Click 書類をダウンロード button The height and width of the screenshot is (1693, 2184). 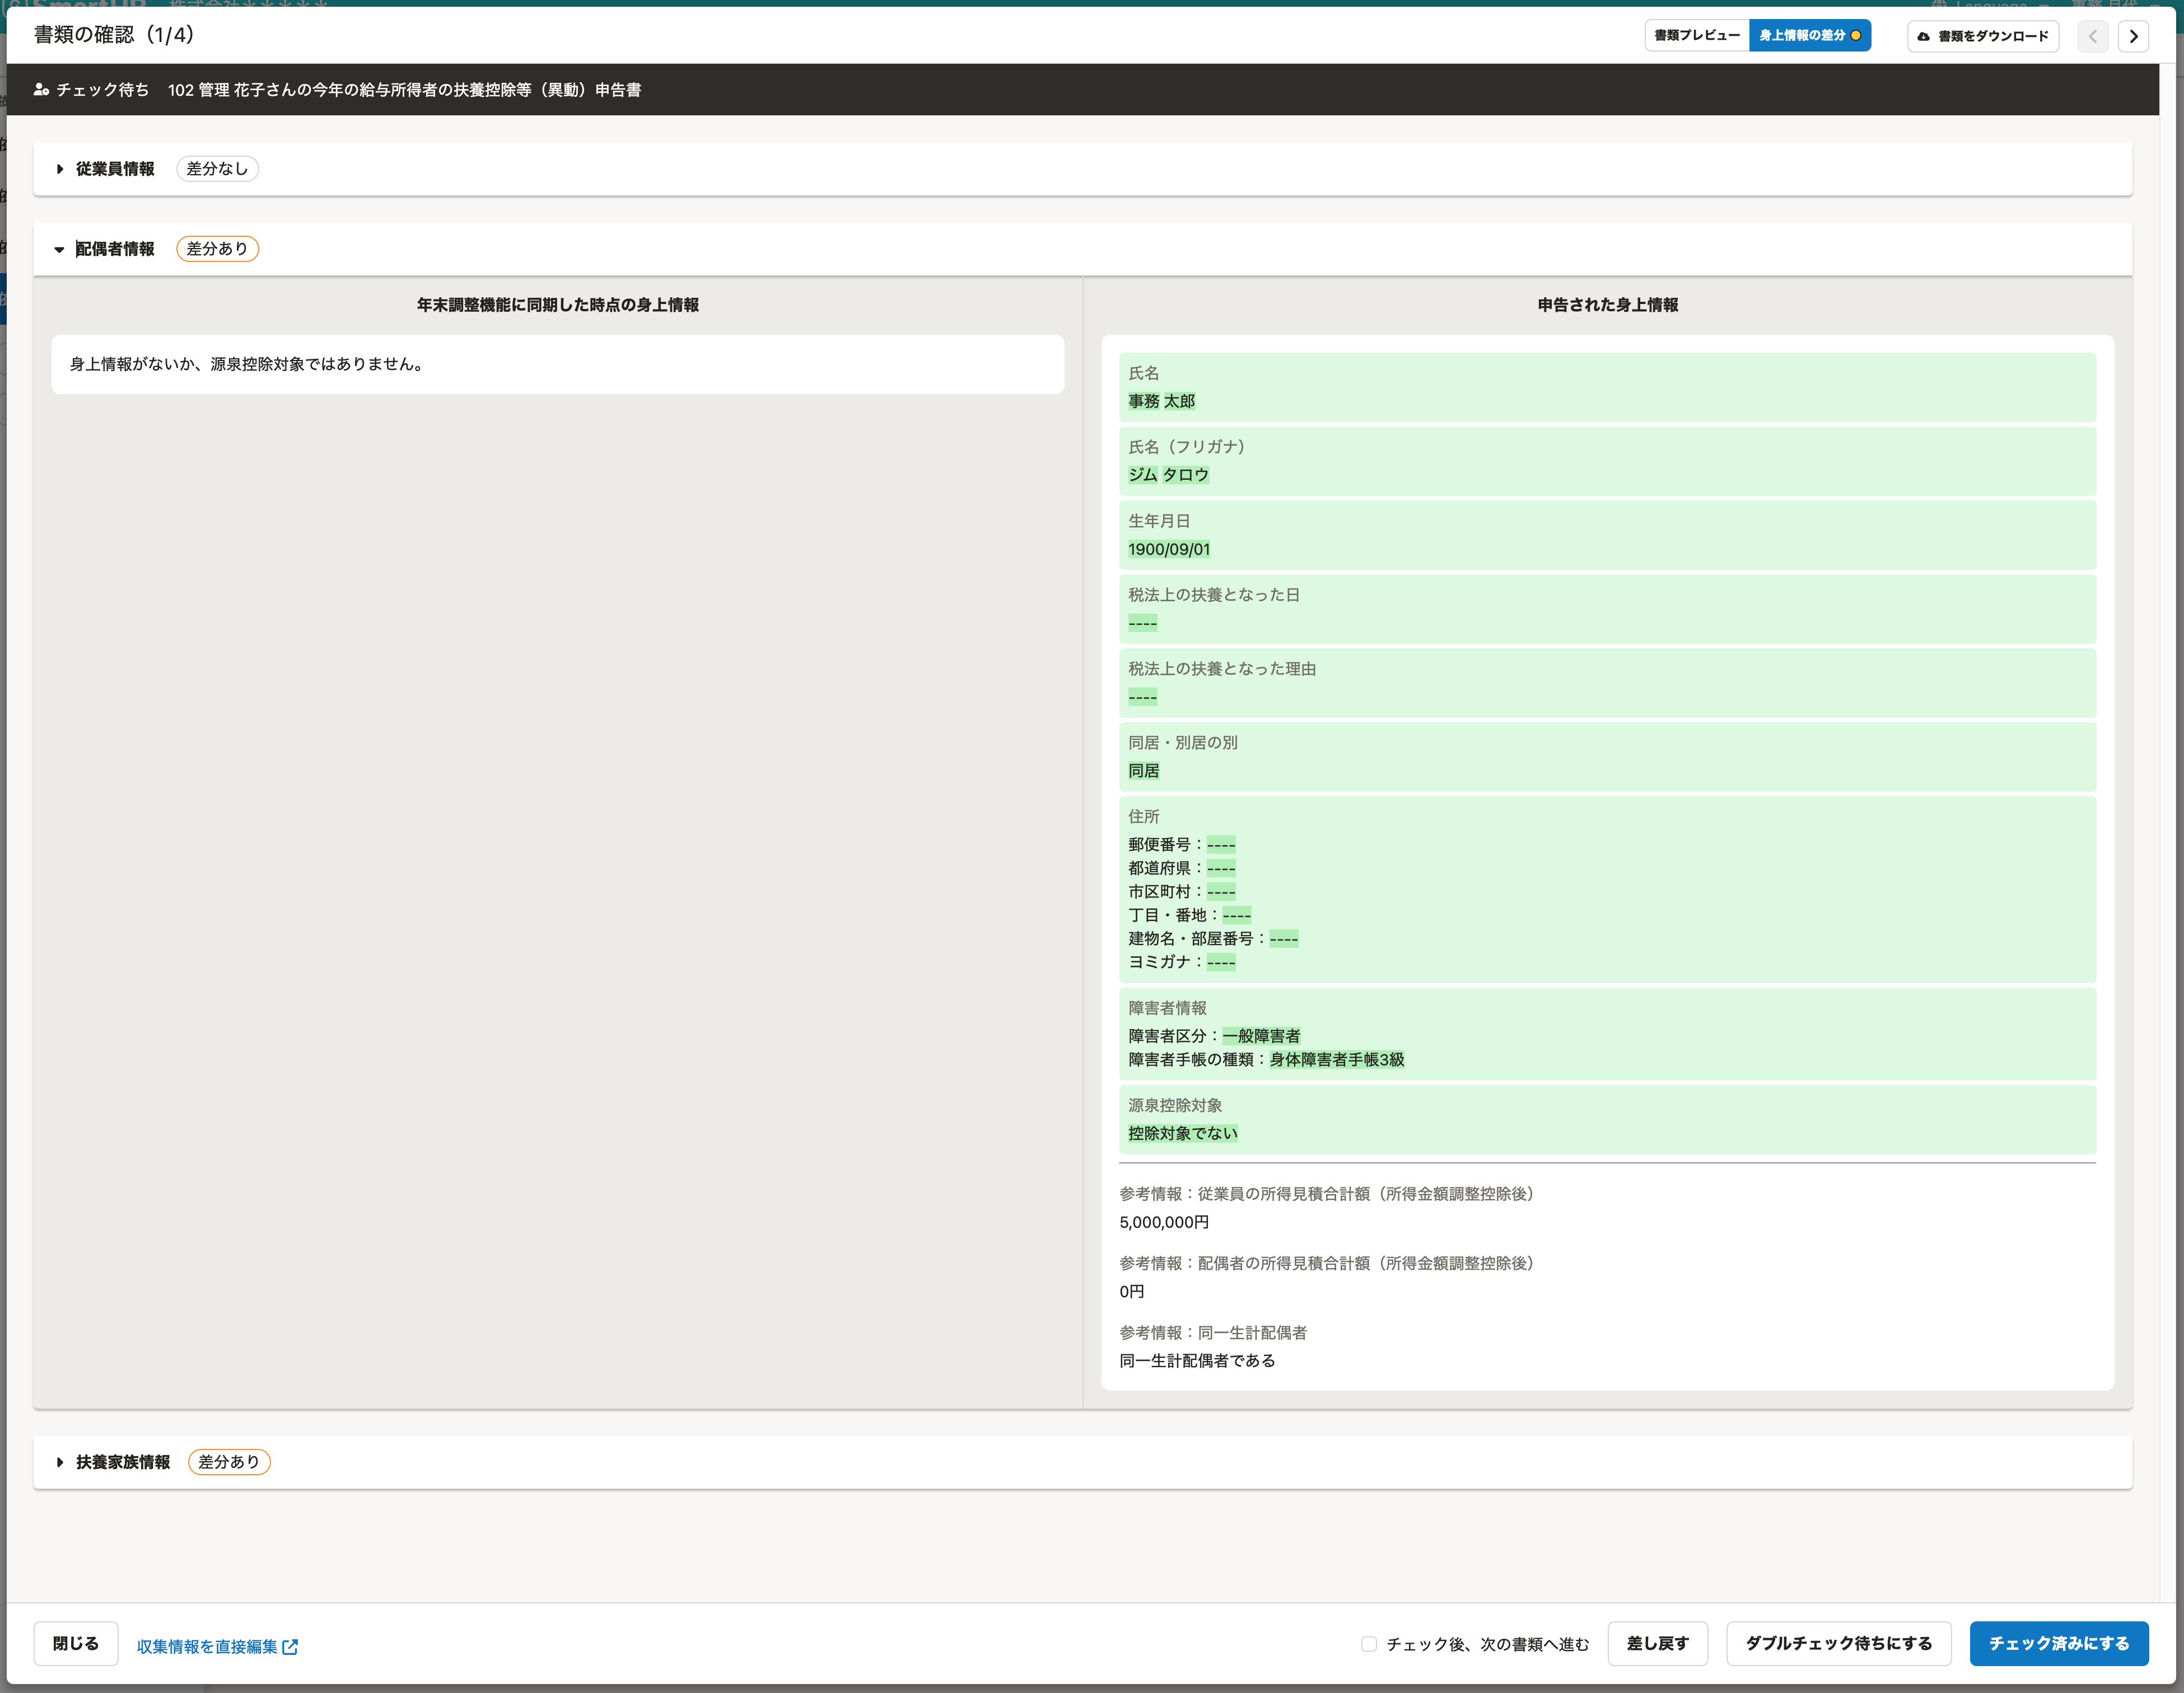[1983, 36]
